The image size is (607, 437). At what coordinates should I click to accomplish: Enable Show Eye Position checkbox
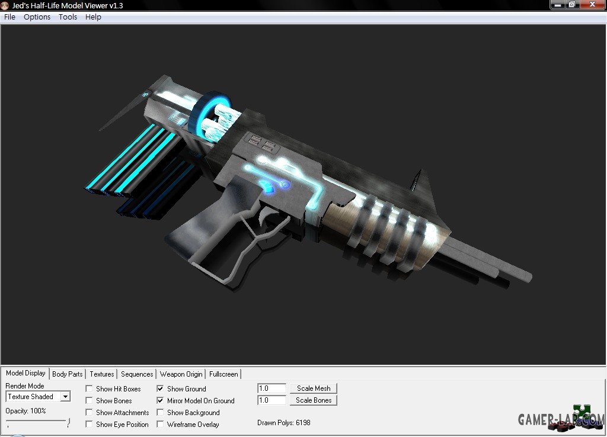89,424
